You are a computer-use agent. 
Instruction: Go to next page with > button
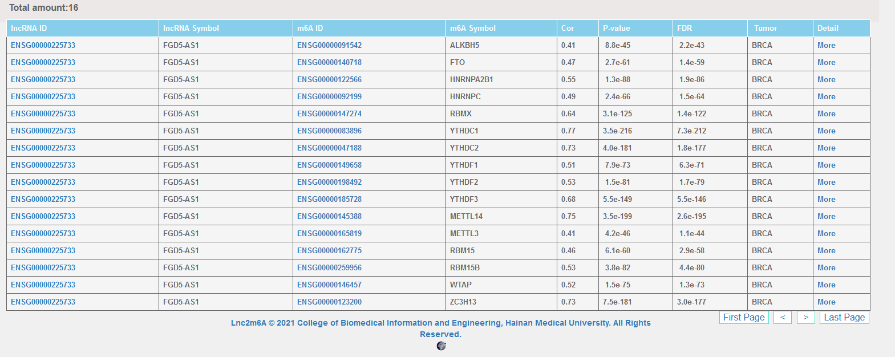click(805, 317)
